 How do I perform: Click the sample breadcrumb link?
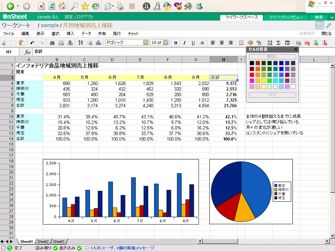click(50, 26)
